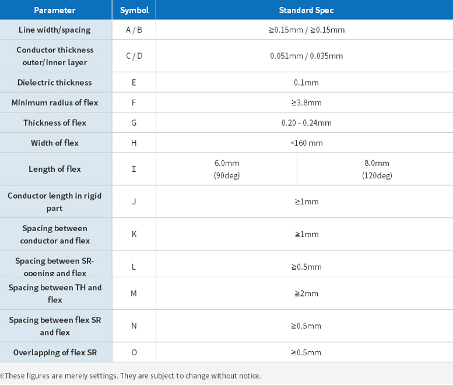
Task: Click the A / B symbol cell
Action: click(x=134, y=30)
